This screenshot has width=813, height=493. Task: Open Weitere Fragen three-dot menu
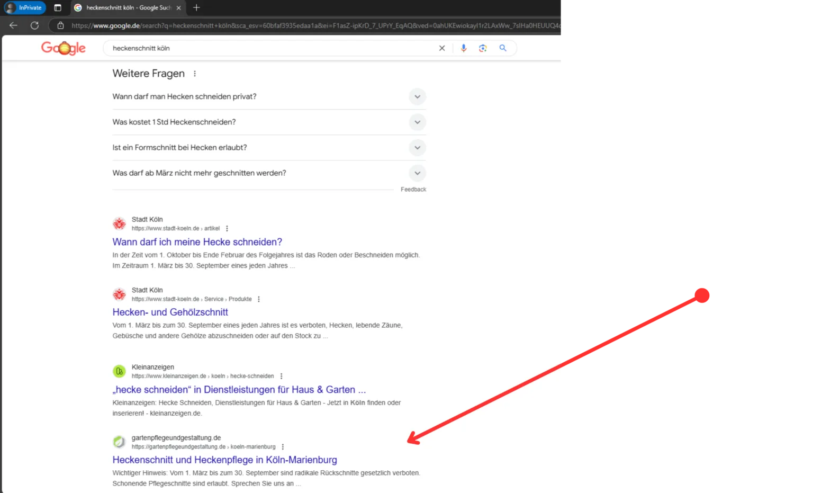(195, 74)
